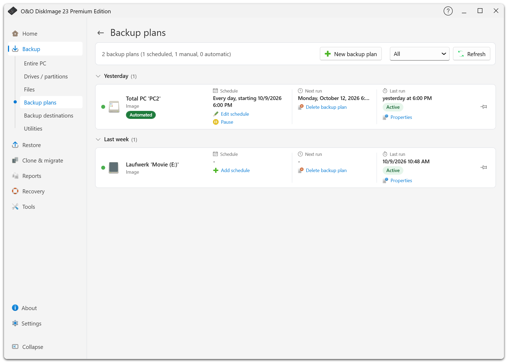Click the Collapse sidebar icon

(15, 347)
